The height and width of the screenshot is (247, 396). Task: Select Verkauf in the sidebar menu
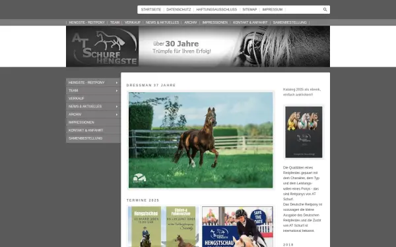(x=93, y=99)
